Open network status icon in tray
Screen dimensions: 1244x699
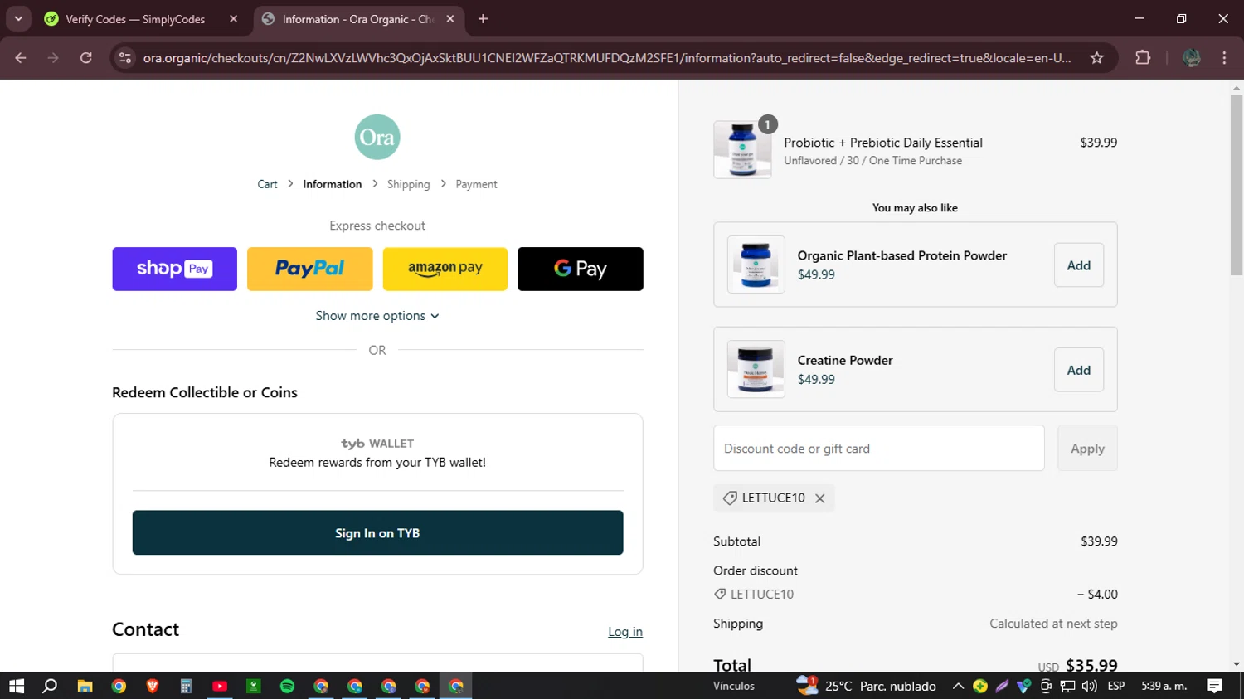(1067, 686)
